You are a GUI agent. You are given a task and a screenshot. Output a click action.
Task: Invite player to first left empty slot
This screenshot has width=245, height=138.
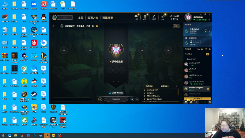pyautogui.click(x=64, y=50)
